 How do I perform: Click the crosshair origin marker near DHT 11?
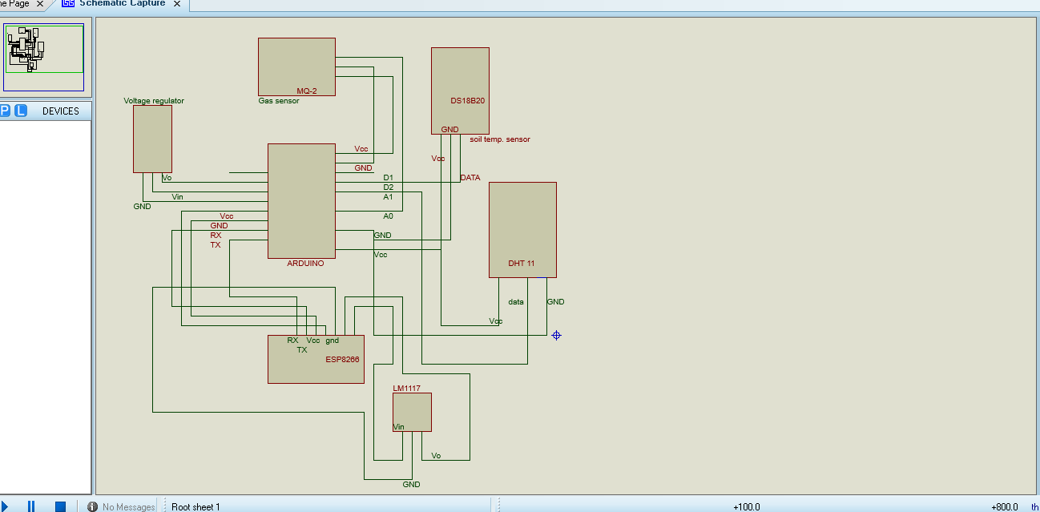pyautogui.click(x=558, y=335)
